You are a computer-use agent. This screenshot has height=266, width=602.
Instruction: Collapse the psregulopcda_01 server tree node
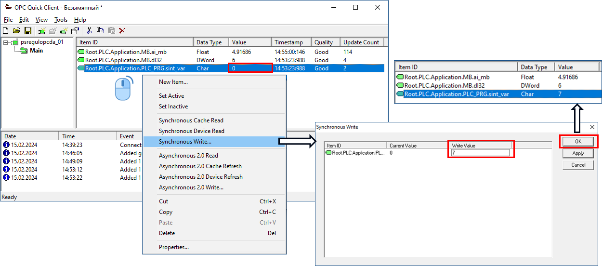coord(6,42)
